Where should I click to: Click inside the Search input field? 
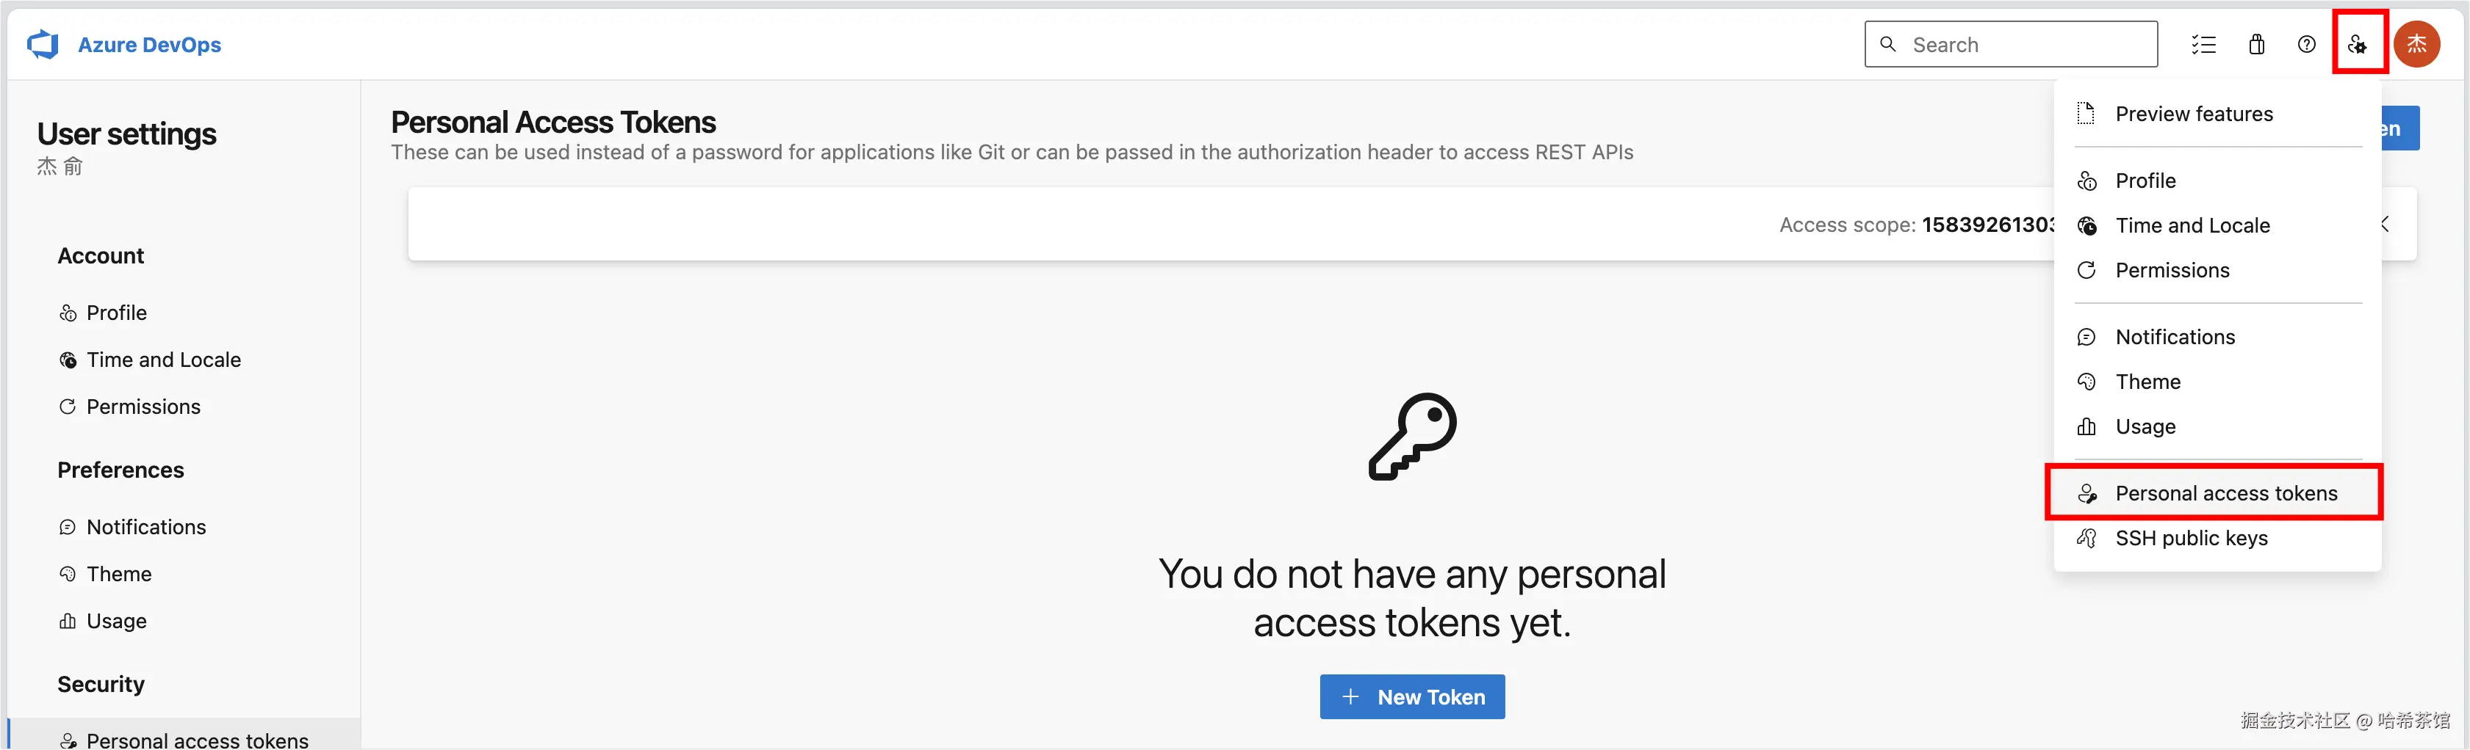click(x=2011, y=44)
